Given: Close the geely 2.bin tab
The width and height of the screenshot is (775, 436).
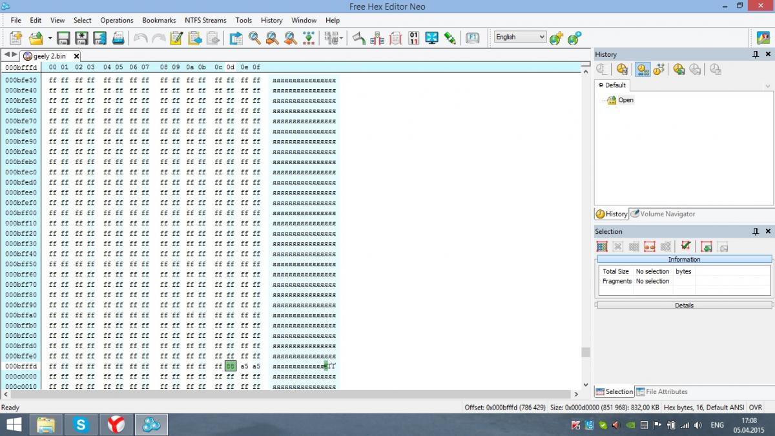Looking at the screenshot, I should tap(77, 56).
